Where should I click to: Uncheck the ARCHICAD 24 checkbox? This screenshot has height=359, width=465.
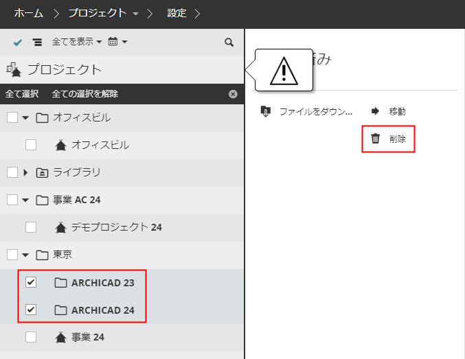(31, 310)
